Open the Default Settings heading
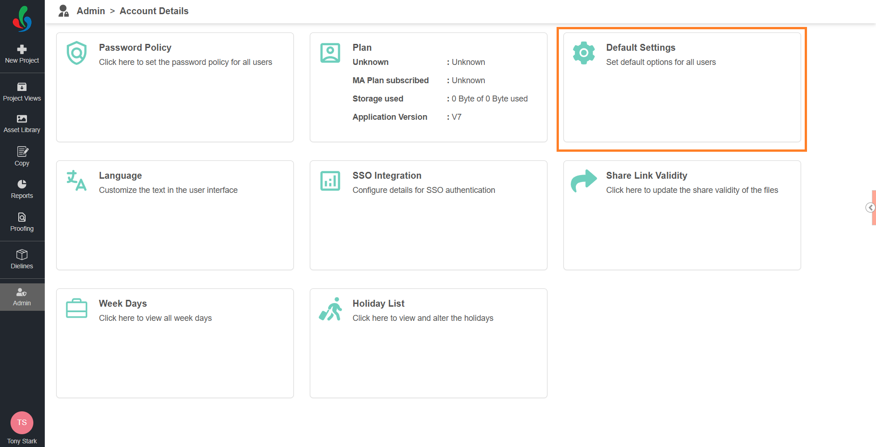Image resolution: width=876 pixels, height=447 pixels. pyautogui.click(x=641, y=48)
